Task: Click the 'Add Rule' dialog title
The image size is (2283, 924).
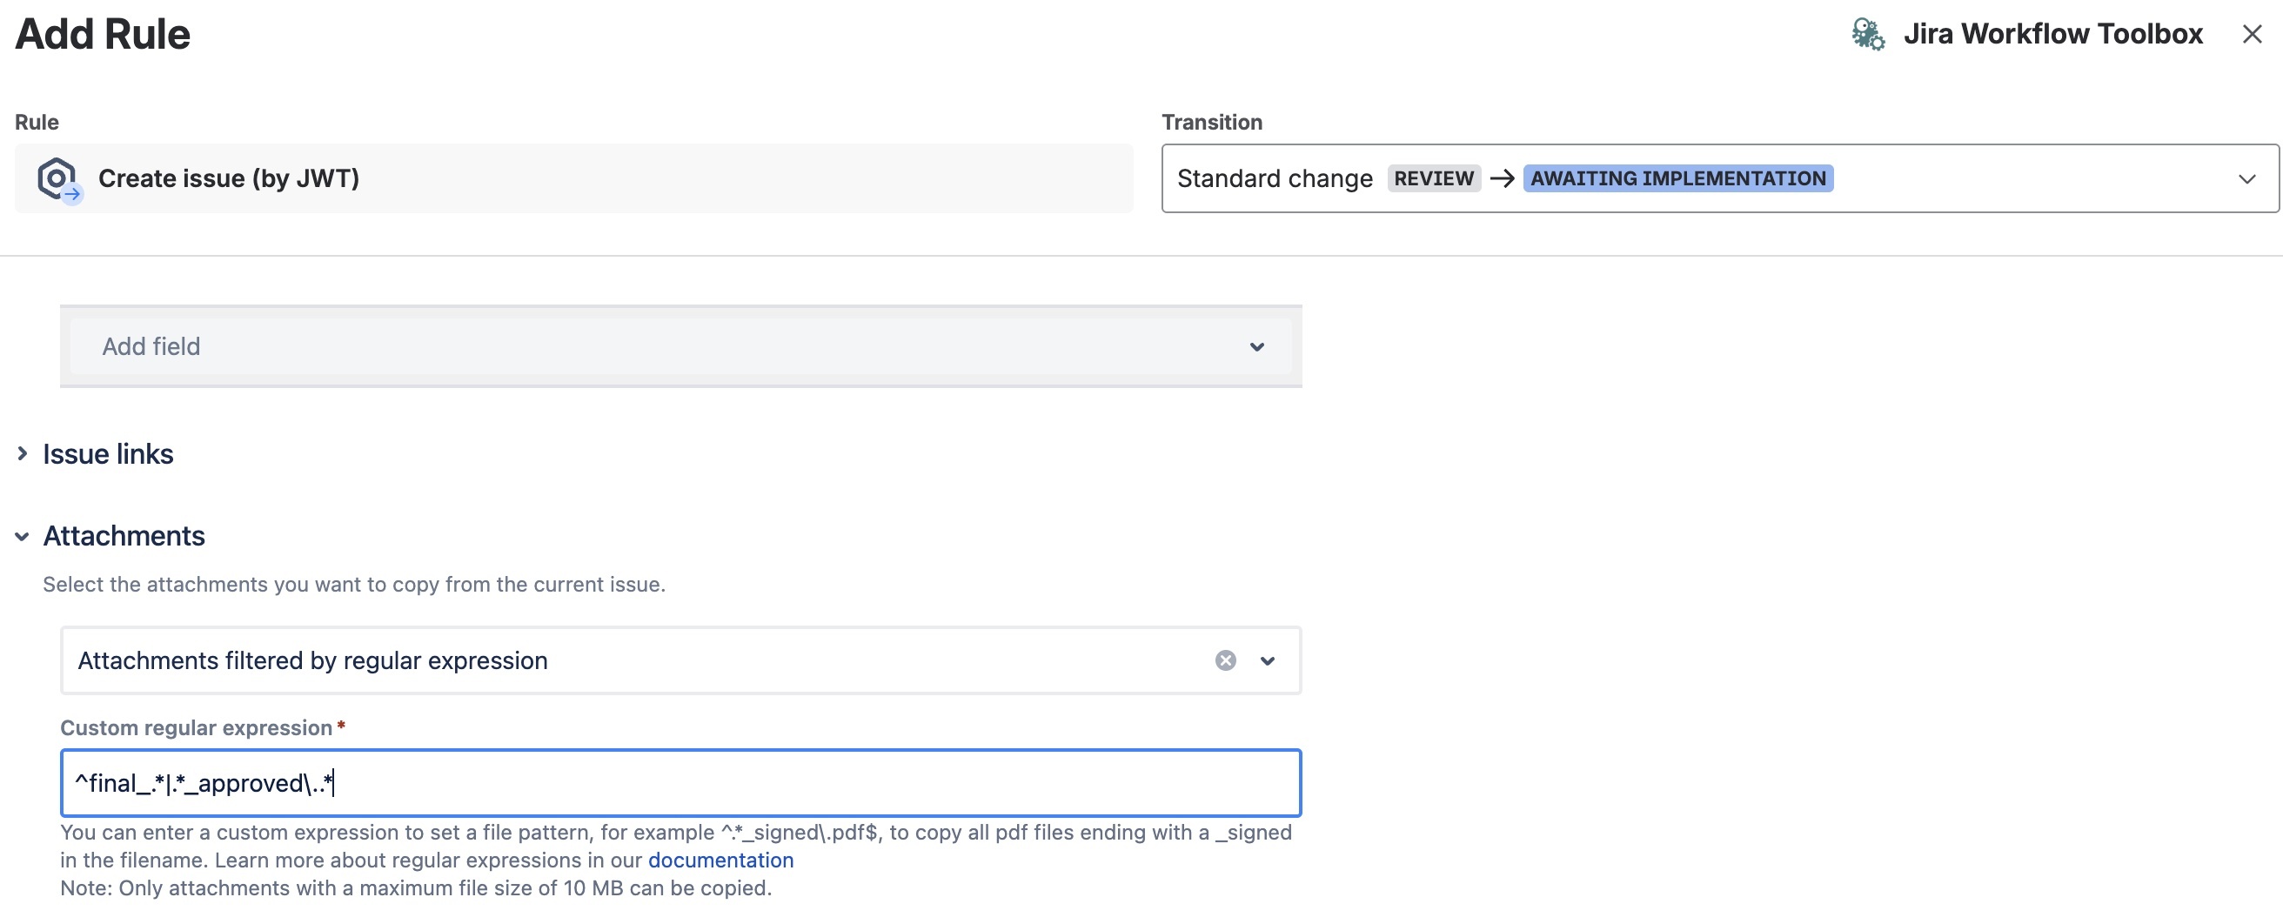Action: click(x=103, y=35)
